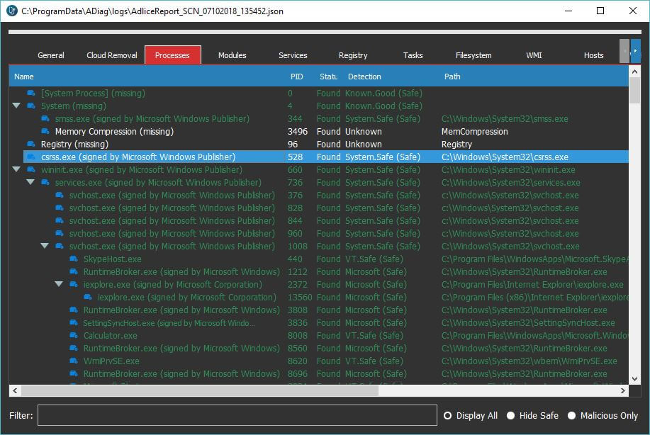The image size is (650, 435).
Task: Click the icon beside Registry (missing)
Action: [31, 145]
